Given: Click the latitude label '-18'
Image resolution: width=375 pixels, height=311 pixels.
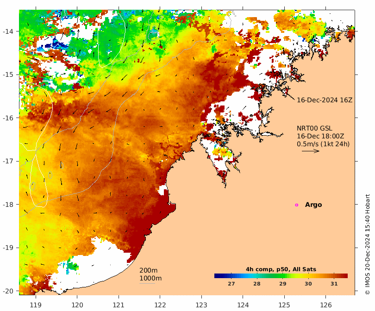Looking at the screenshot, I should tap(8, 205).
